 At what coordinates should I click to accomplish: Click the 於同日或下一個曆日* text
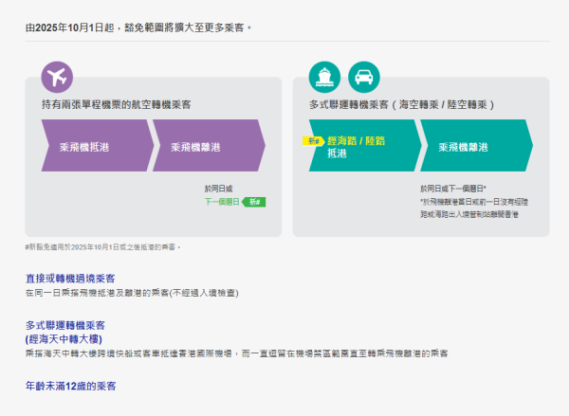pos(453,189)
